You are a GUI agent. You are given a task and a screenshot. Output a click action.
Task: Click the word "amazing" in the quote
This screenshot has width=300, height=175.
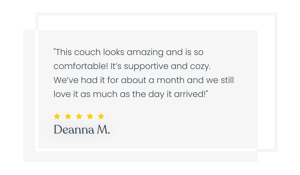click(x=145, y=52)
